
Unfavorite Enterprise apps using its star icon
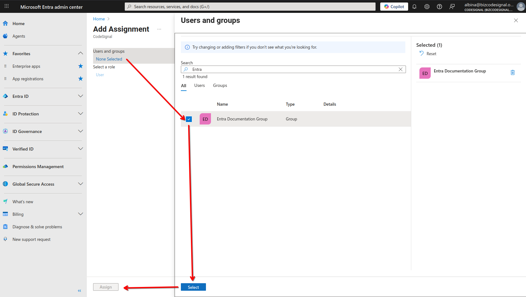81,66
